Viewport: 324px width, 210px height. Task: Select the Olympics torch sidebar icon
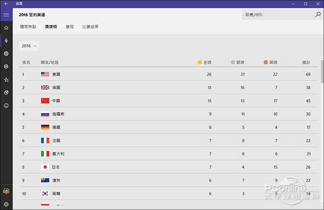point(6,40)
